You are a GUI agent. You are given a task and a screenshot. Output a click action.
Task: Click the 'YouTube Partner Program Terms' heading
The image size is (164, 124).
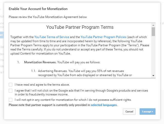pos(80,27)
